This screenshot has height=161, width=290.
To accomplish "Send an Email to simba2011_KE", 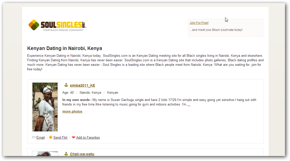I will coord(40,137).
